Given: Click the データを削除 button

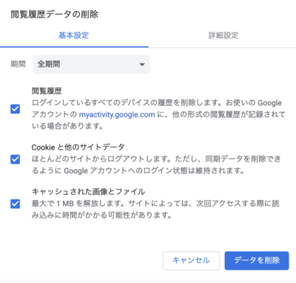Looking at the screenshot, I should tap(257, 260).
